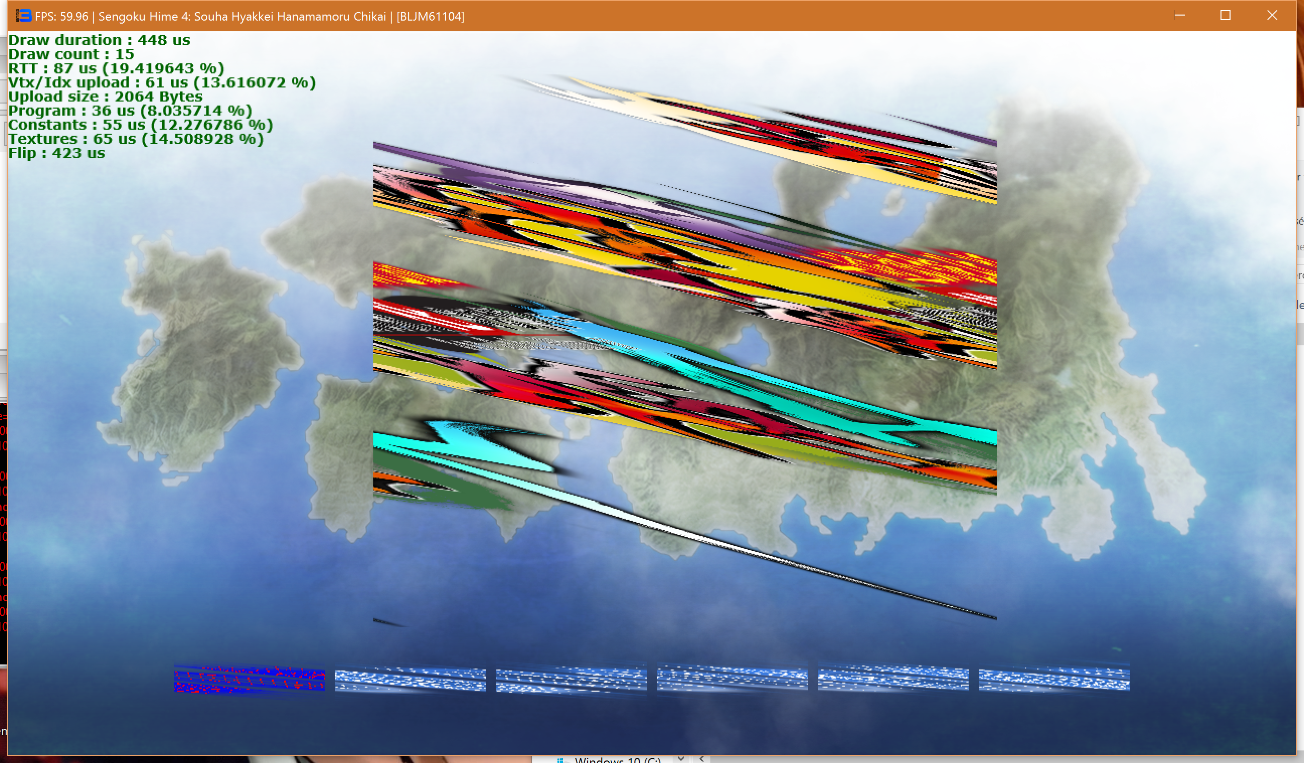Choose the fourth garbled blue menu button

pos(732,679)
